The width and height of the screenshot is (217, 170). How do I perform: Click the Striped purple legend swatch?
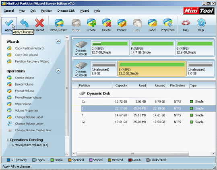(x=91, y=160)
